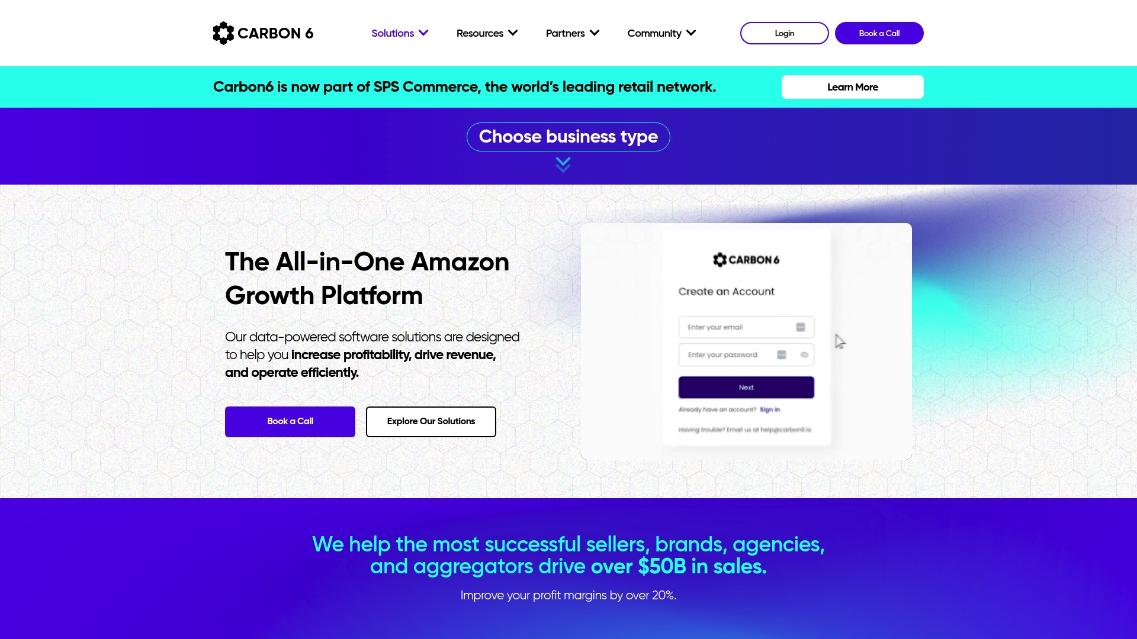Open the Community menu tab
The image size is (1137, 639).
[x=661, y=33]
